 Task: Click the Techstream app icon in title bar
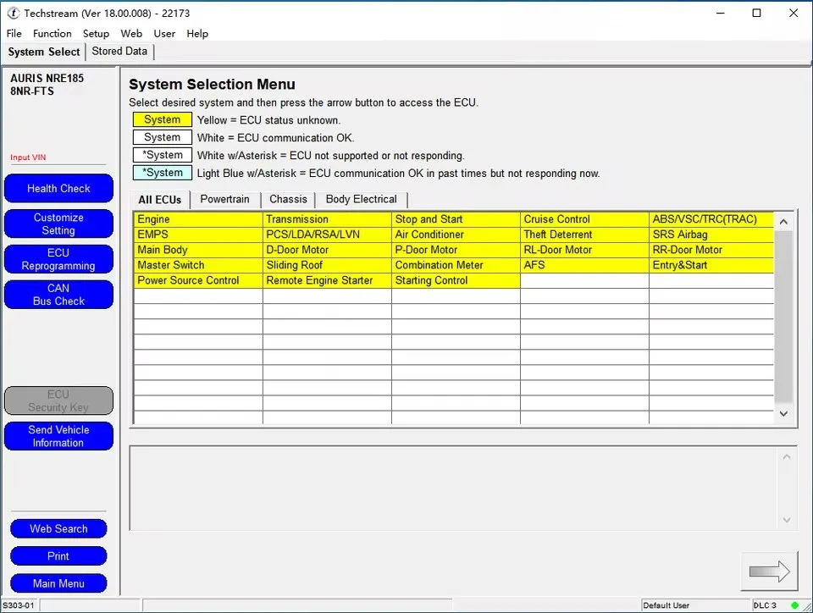[13, 13]
